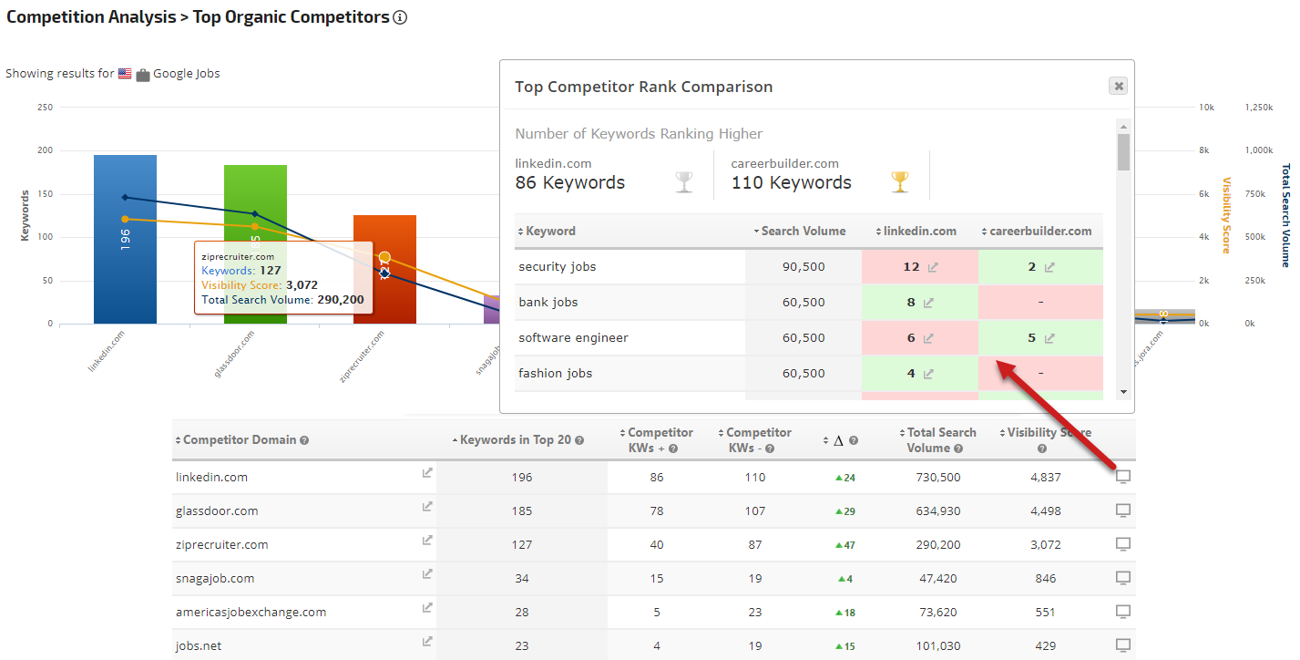Click the Competition Analysis breadcrumb heading
The height and width of the screenshot is (660, 1300).
[91, 17]
